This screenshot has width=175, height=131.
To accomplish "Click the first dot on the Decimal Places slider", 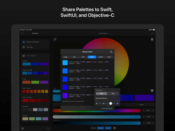I will [x=97, y=103].
